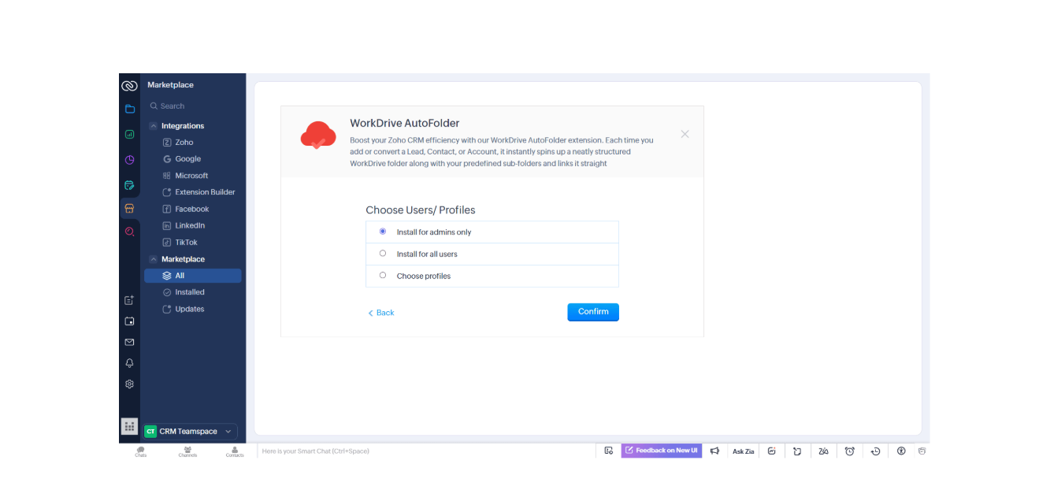Click the announcements megaphone icon
Screen dimensions: 1039x501
tap(714, 451)
